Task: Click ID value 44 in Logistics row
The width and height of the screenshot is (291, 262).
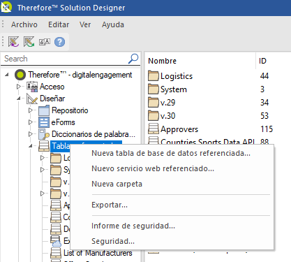Action: [x=264, y=76]
